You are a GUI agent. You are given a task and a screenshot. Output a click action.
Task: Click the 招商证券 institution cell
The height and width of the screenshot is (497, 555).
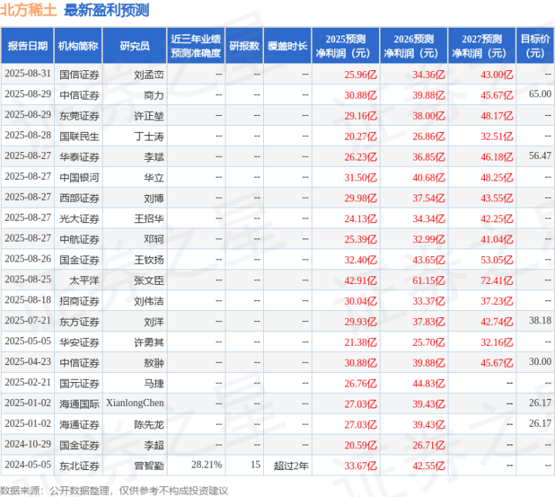[x=80, y=301]
